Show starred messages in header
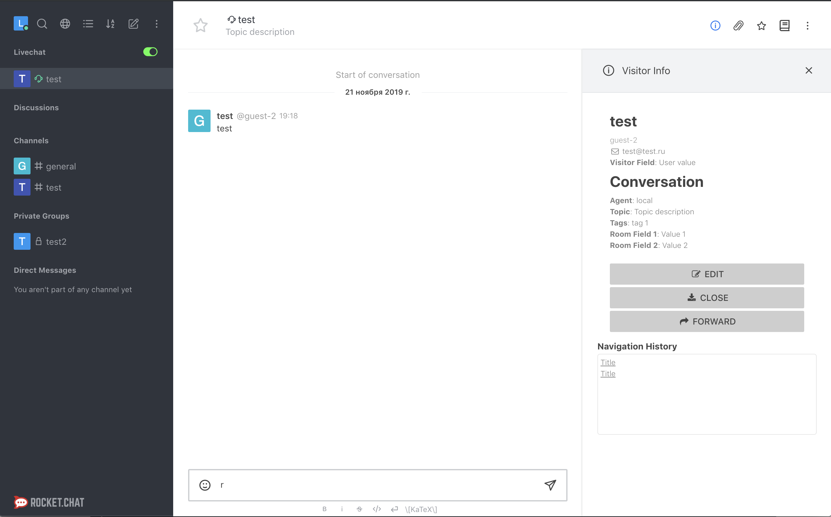This screenshot has width=831, height=517. [x=761, y=26]
